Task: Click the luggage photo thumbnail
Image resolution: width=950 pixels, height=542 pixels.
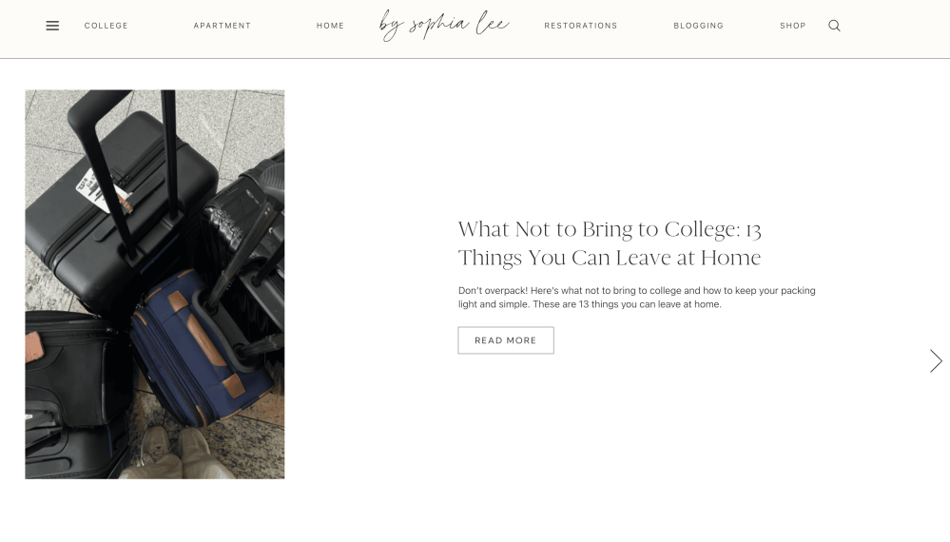Action: (x=154, y=284)
